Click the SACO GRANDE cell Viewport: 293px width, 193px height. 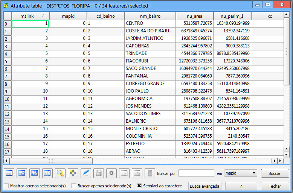point(150,68)
